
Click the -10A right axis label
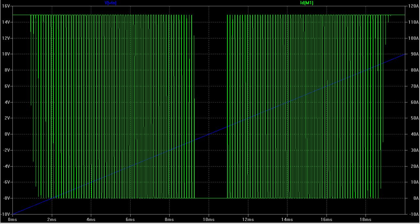(414, 214)
